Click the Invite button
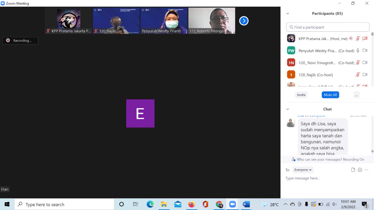The width and height of the screenshot is (374, 210). 301,95
